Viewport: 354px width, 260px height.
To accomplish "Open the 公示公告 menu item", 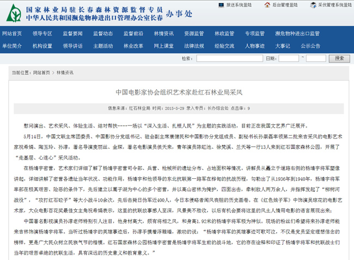I will click(x=310, y=46).
